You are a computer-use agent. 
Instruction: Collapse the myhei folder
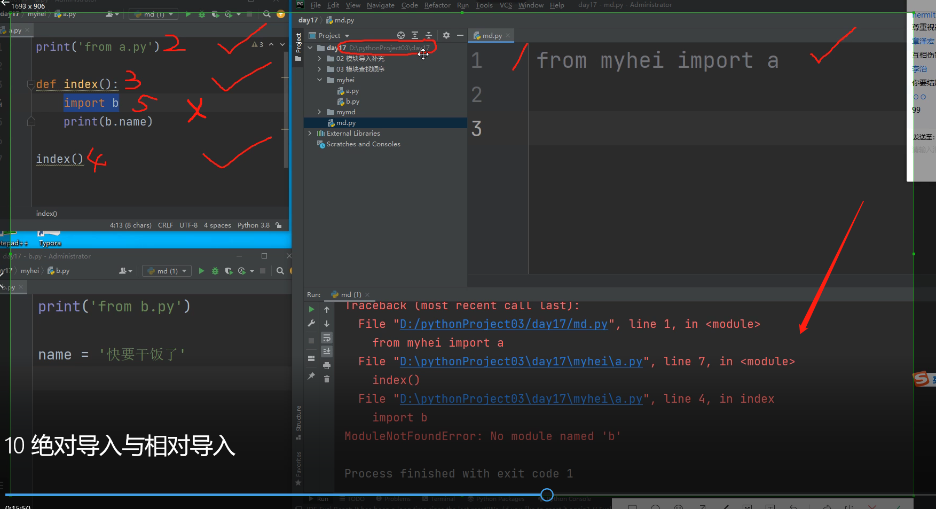(x=320, y=80)
